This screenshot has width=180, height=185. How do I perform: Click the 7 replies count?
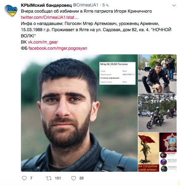(x=31, y=178)
